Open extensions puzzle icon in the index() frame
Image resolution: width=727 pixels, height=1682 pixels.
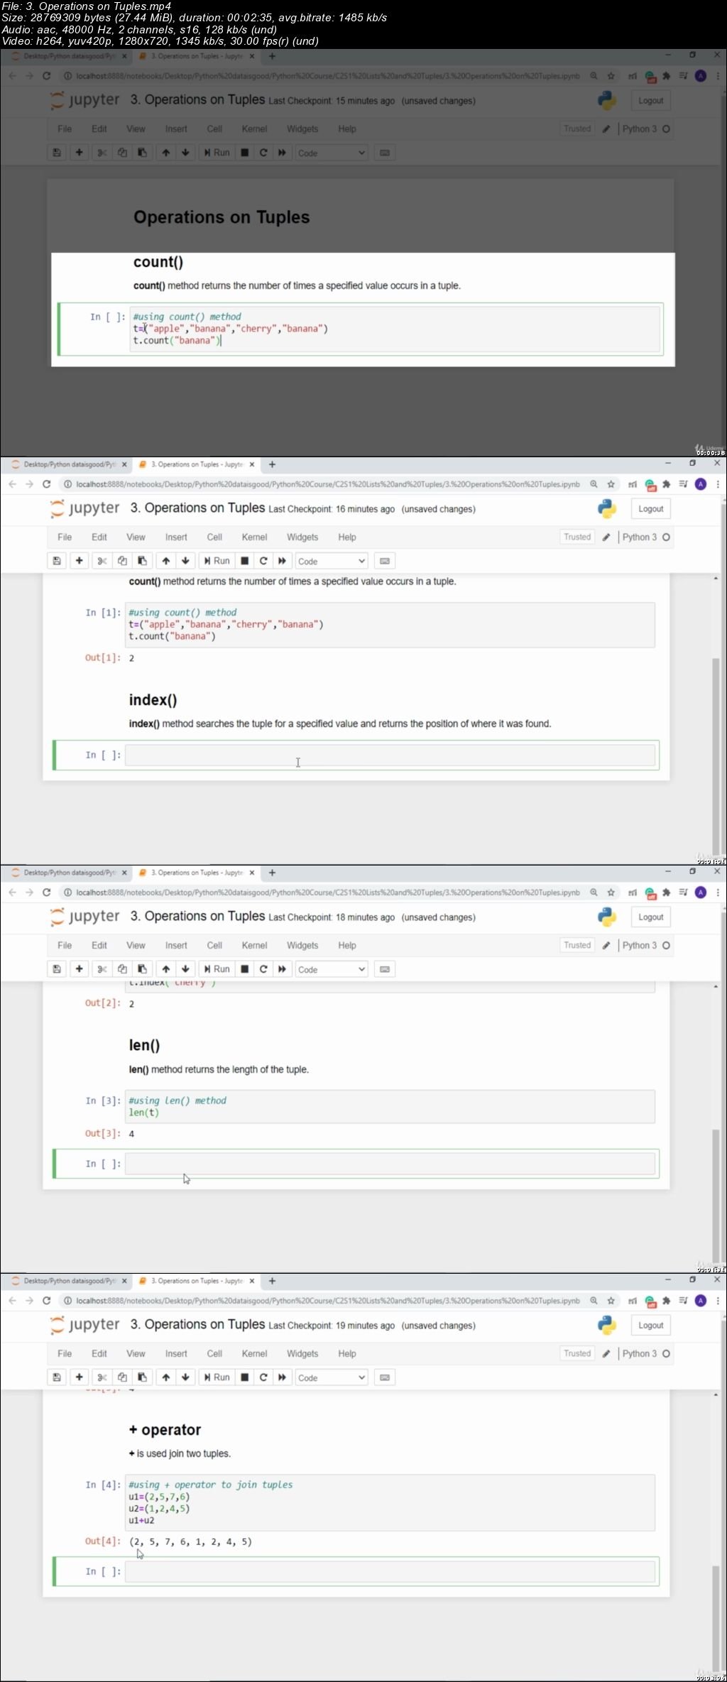click(x=666, y=484)
